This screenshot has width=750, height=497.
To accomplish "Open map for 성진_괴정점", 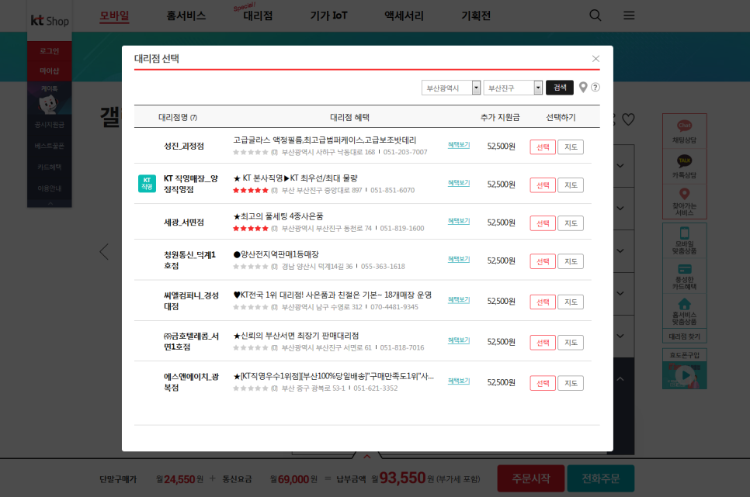I will click(x=571, y=147).
